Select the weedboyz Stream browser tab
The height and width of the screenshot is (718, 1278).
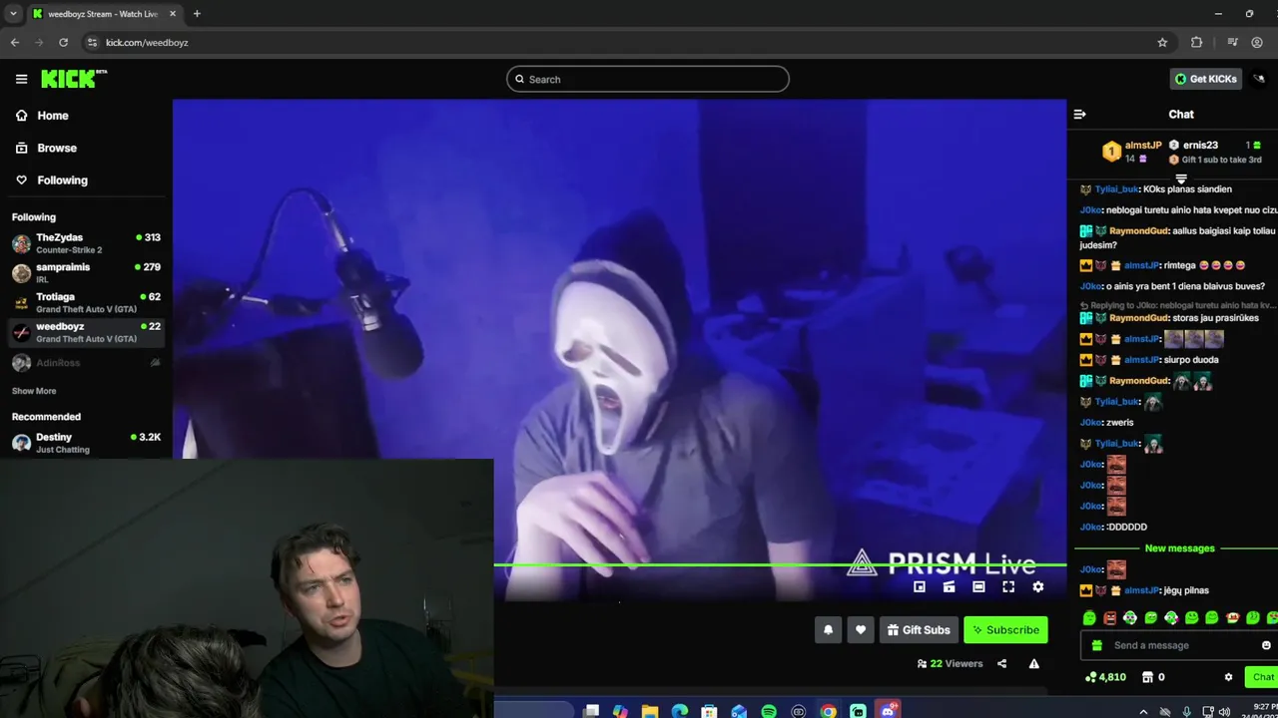(104, 14)
